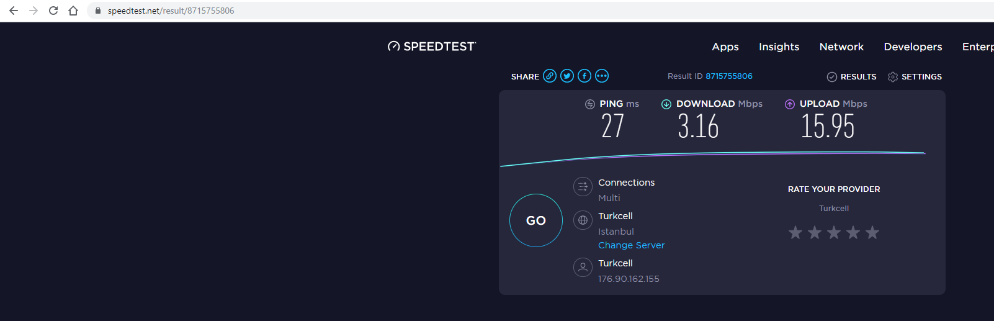Open the Results page
Viewport: 994px width, 321px height.
(x=852, y=76)
